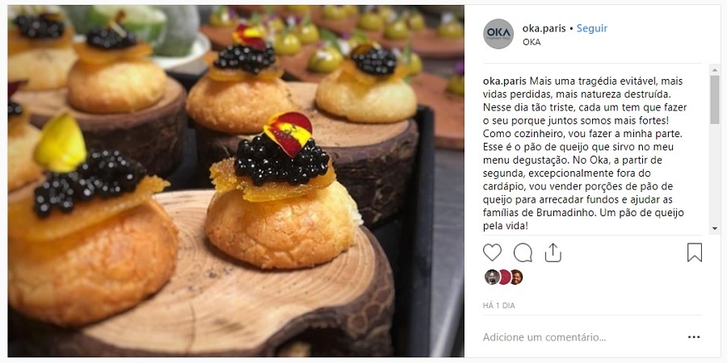Click caption scrollbar up arrow

[x=715, y=69]
